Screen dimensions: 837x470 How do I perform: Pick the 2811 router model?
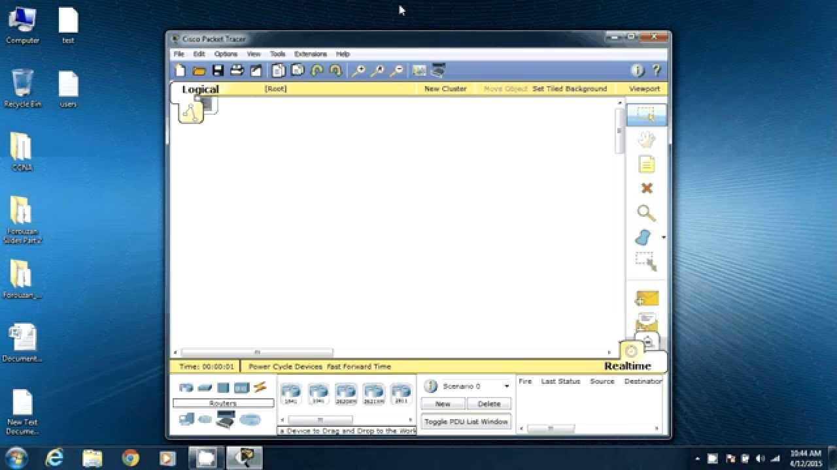400,394
